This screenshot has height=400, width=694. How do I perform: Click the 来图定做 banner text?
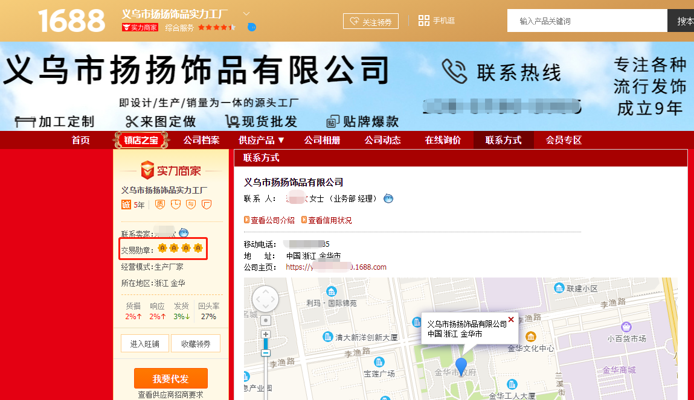(x=161, y=121)
